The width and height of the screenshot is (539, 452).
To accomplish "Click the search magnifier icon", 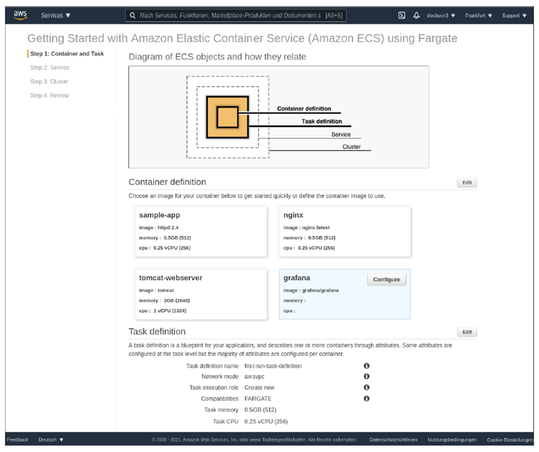I will click(x=133, y=15).
